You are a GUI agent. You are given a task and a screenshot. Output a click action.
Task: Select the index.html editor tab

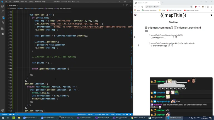12,5
